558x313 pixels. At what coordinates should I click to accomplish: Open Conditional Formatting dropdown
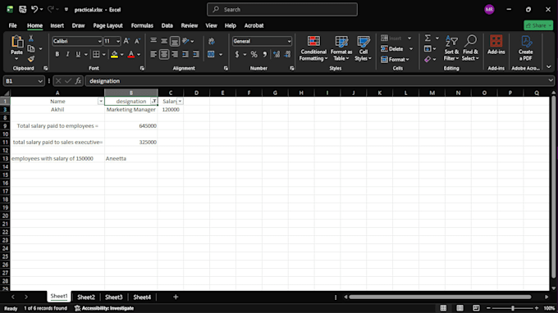[x=313, y=48]
